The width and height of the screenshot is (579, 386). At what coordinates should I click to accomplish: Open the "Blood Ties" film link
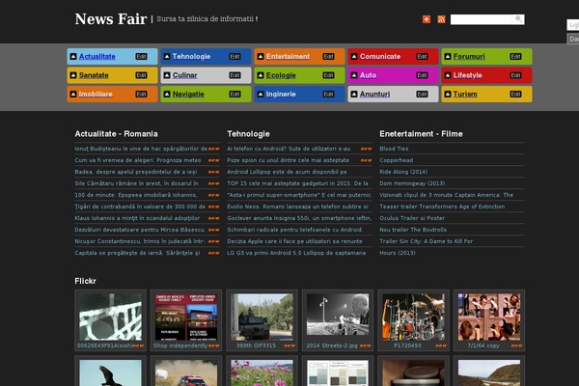pos(394,149)
